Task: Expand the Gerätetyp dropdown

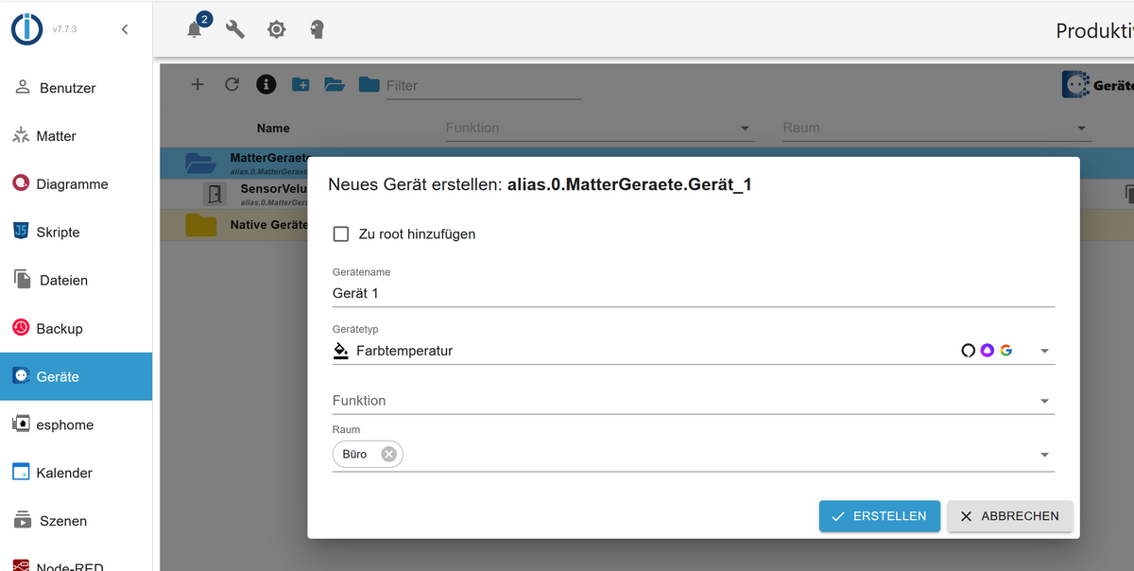Action: pos(1044,351)
